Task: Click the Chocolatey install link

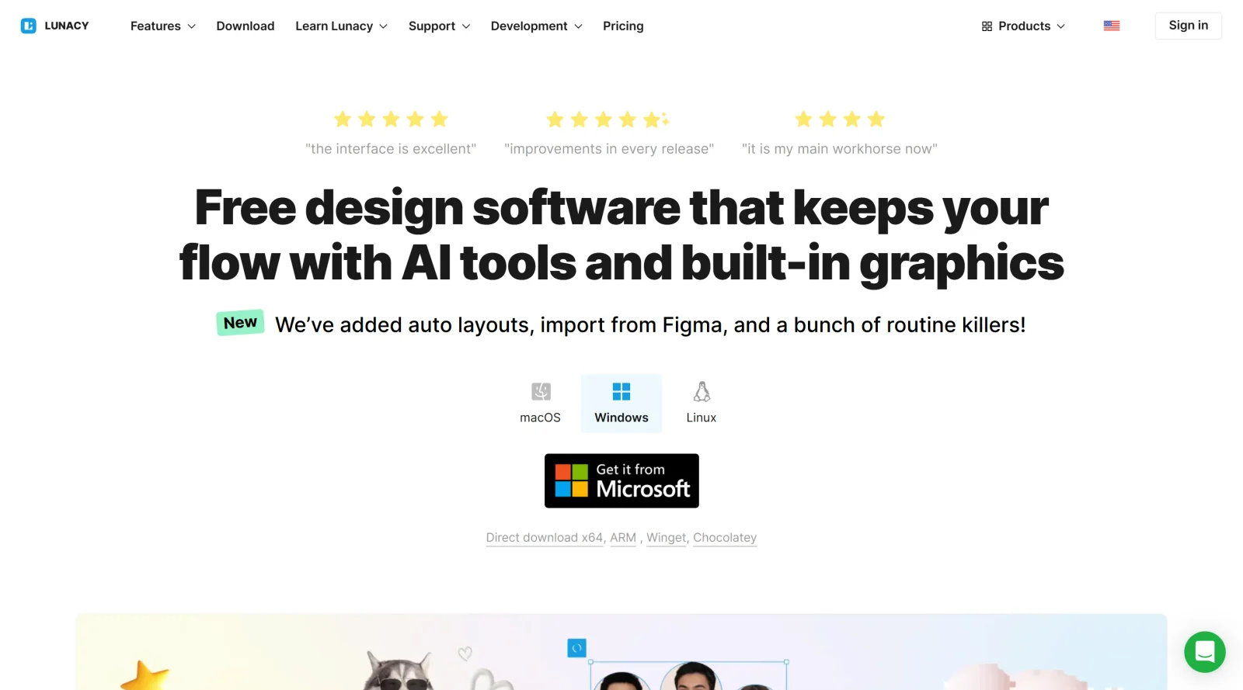Action: click(x=725, y=538)
